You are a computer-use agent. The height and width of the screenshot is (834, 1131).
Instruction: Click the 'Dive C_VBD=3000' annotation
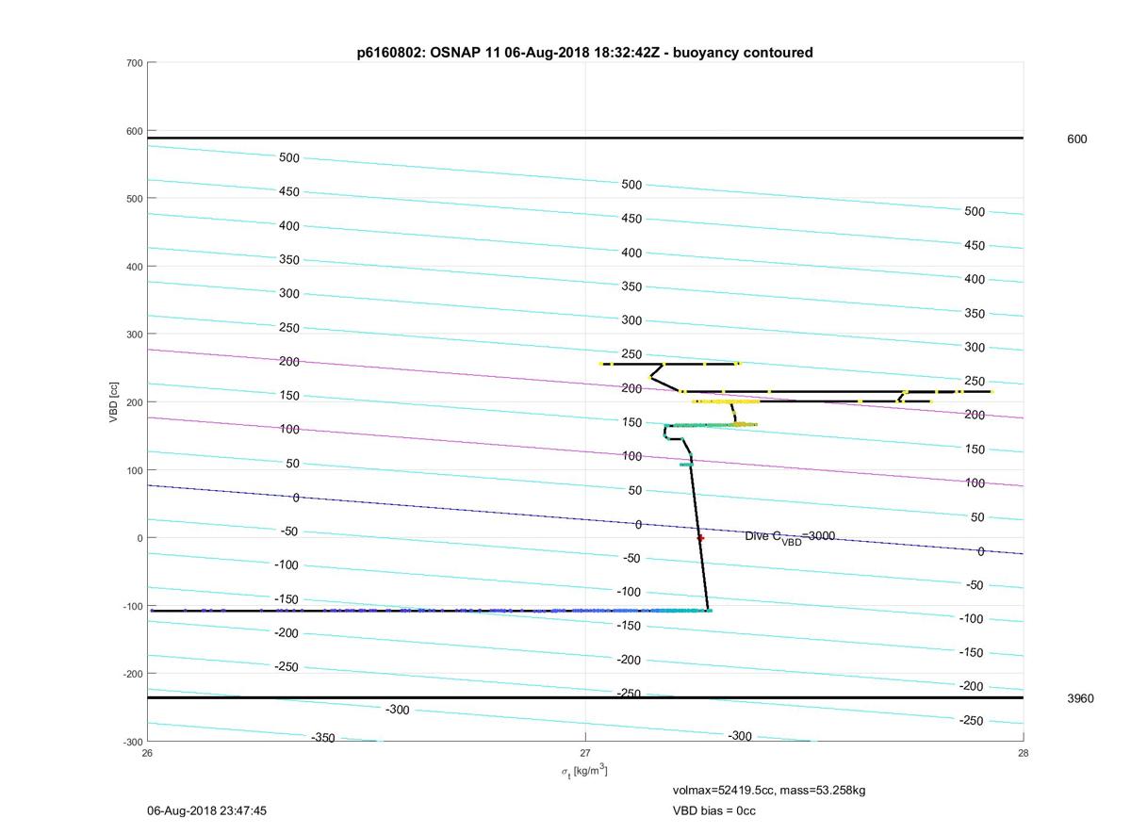[x=790, y=537]
